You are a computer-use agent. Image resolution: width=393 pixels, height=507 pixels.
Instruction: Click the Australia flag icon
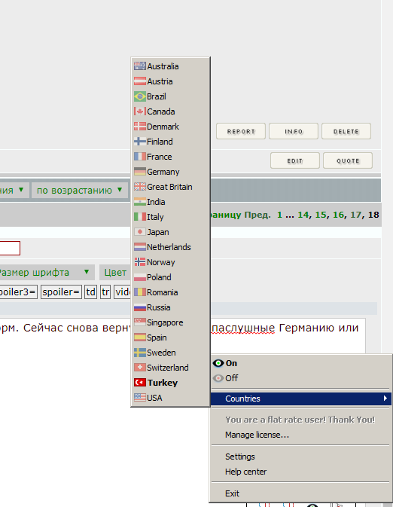(x=140, y=66)
